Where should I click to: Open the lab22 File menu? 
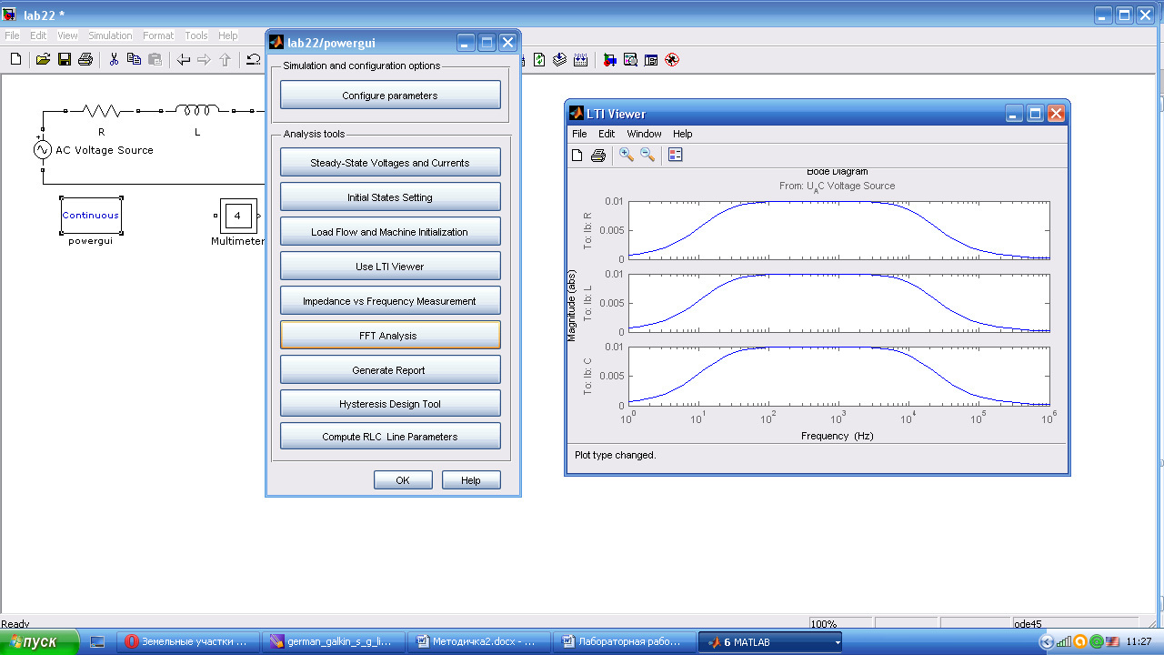pos(13,35)
